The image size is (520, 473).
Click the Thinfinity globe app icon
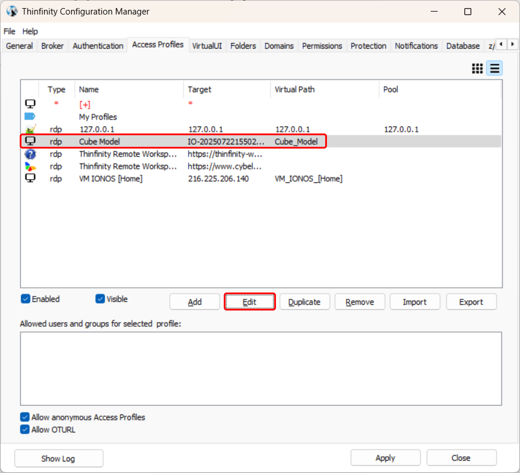pyautogui.click(x=12, y=11)
